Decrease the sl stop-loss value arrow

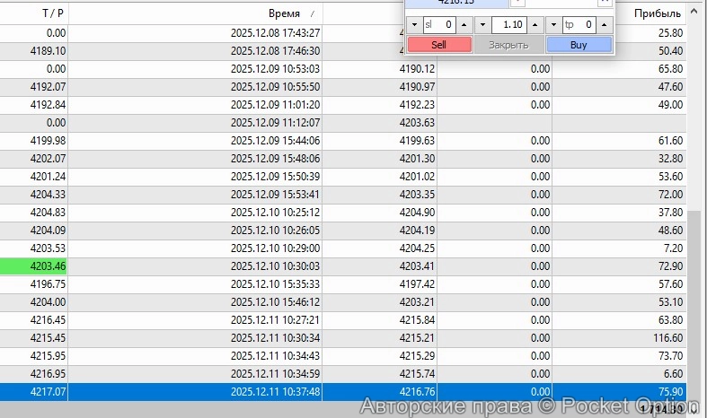click(x=414, y=25)
